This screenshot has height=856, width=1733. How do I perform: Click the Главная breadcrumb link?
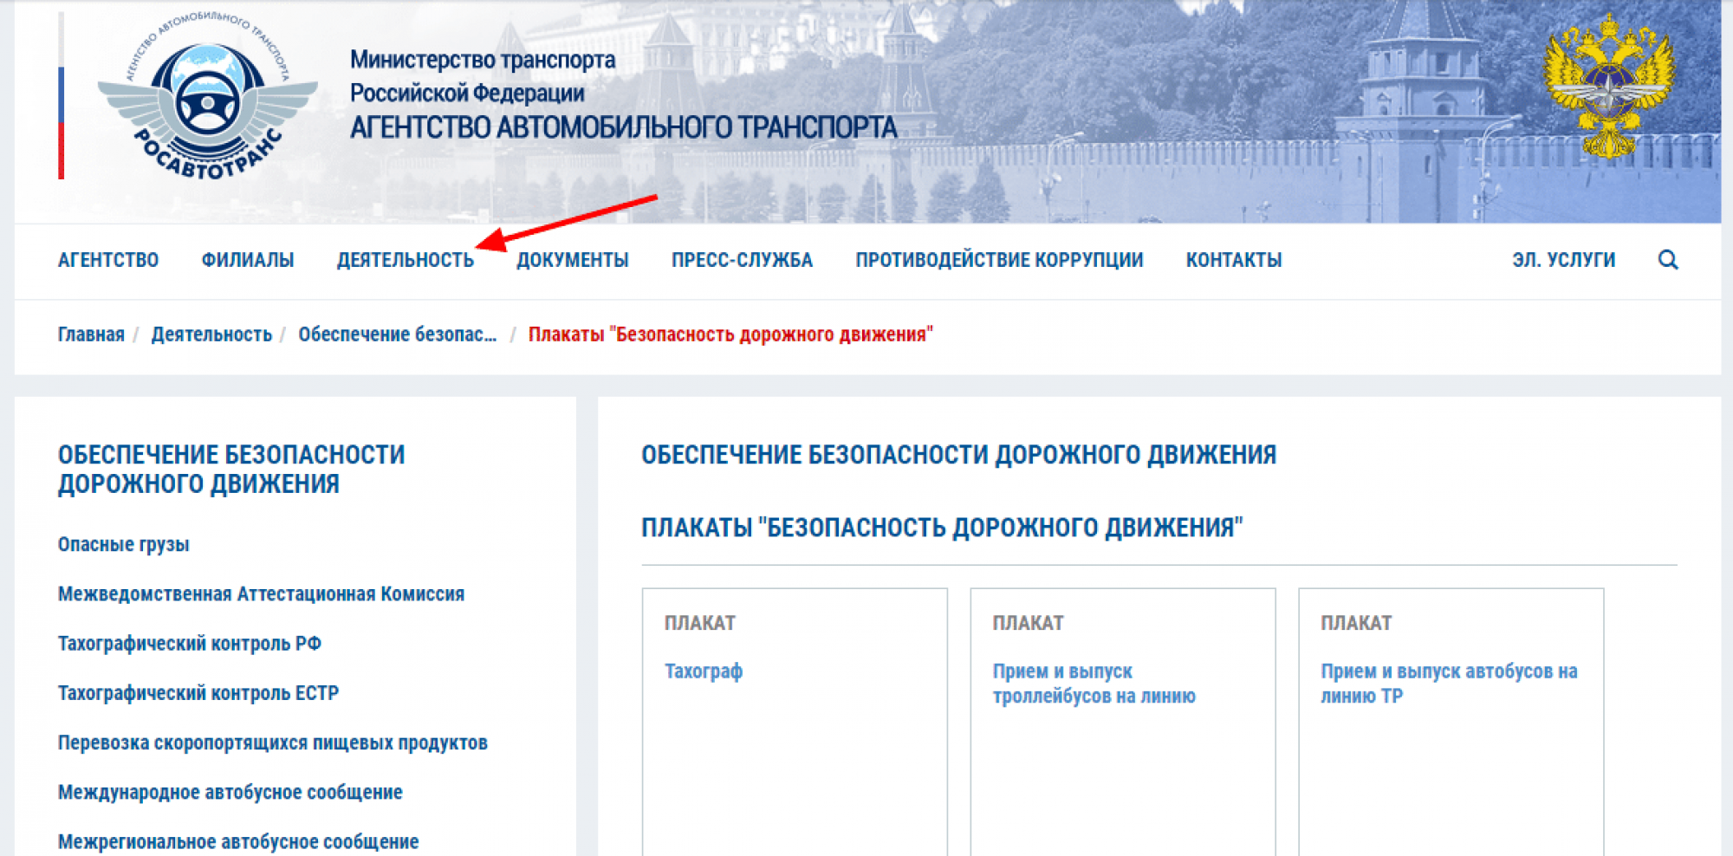(x=91, y=334)
